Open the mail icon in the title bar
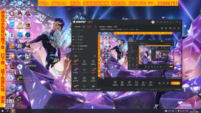 158,22
